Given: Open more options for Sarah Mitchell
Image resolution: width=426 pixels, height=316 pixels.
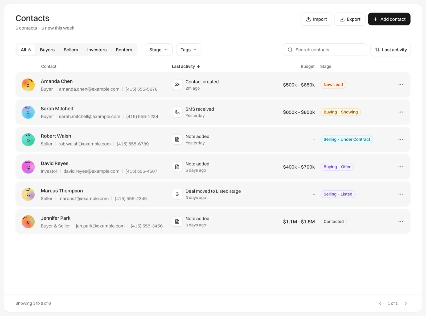Looking at the screenshot, I should pos(400,112).
